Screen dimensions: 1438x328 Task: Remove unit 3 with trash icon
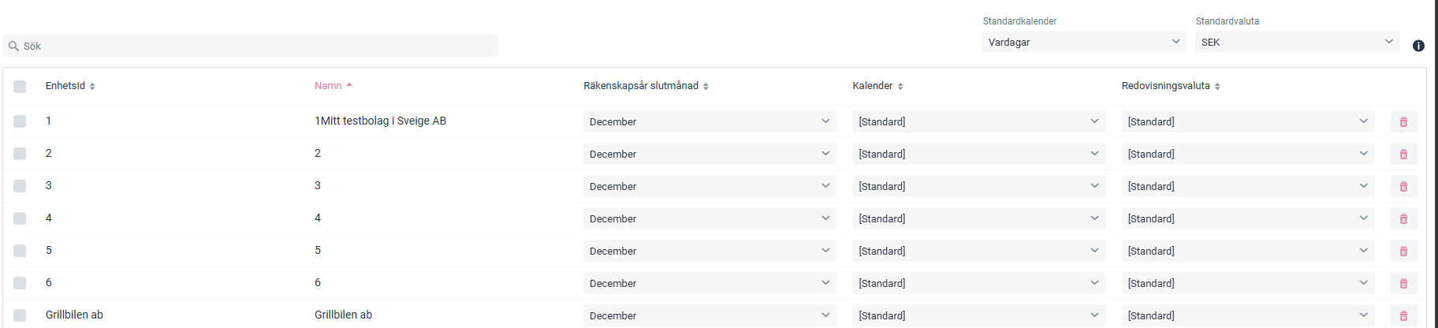1403,186
